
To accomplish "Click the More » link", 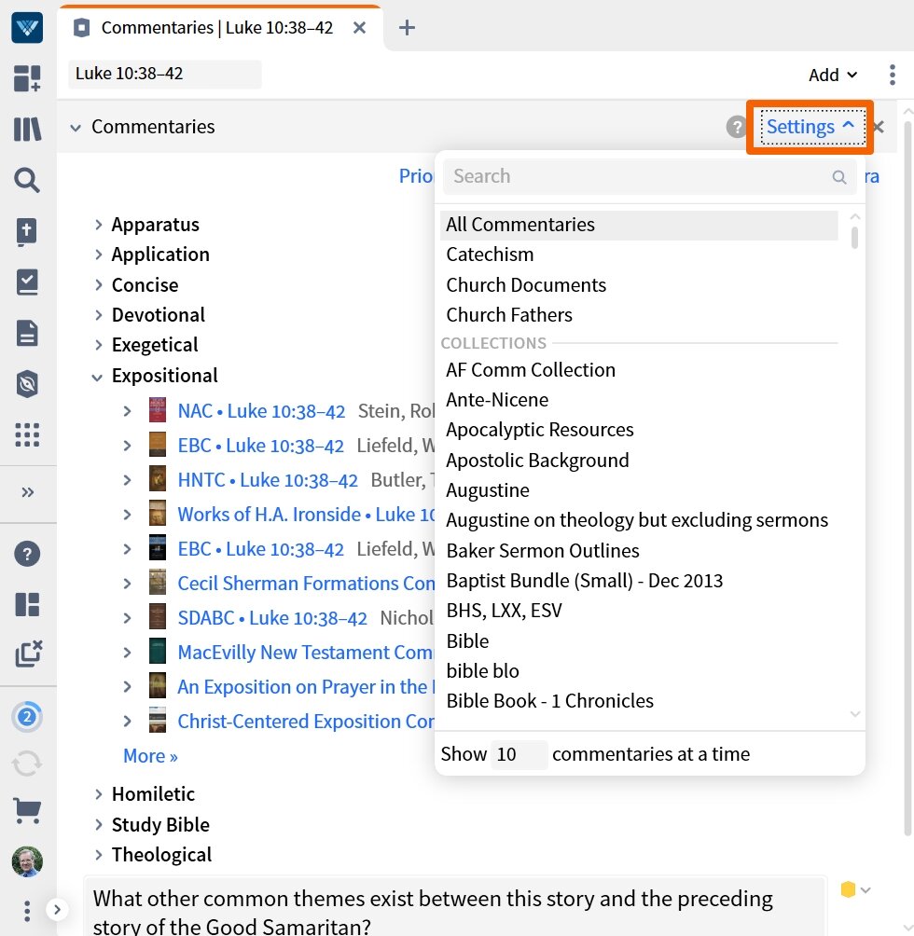I will point(150,756).
